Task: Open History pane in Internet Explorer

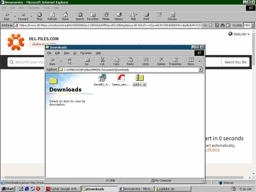Action: click(119, 16)
